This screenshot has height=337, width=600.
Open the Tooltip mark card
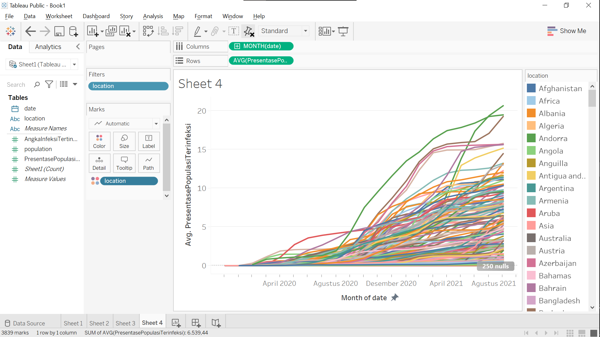click(x=124, y=163)
